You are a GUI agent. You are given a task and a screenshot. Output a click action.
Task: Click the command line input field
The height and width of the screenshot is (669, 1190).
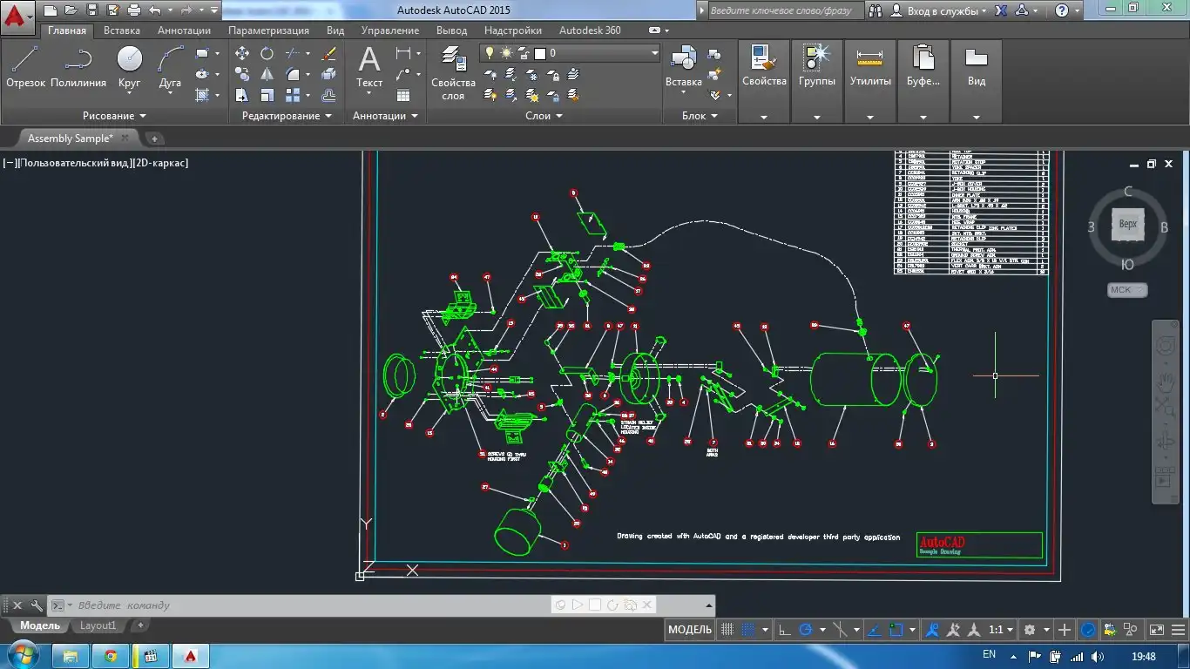click(x=305, y=605)
